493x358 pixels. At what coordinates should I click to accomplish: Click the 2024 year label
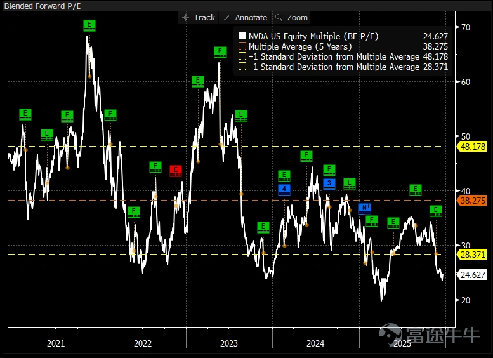tap(315, 343)
